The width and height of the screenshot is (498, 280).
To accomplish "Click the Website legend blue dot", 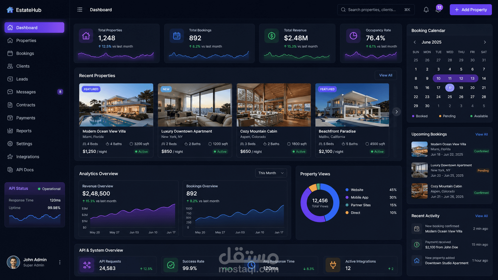I will [x=347, y=190].
